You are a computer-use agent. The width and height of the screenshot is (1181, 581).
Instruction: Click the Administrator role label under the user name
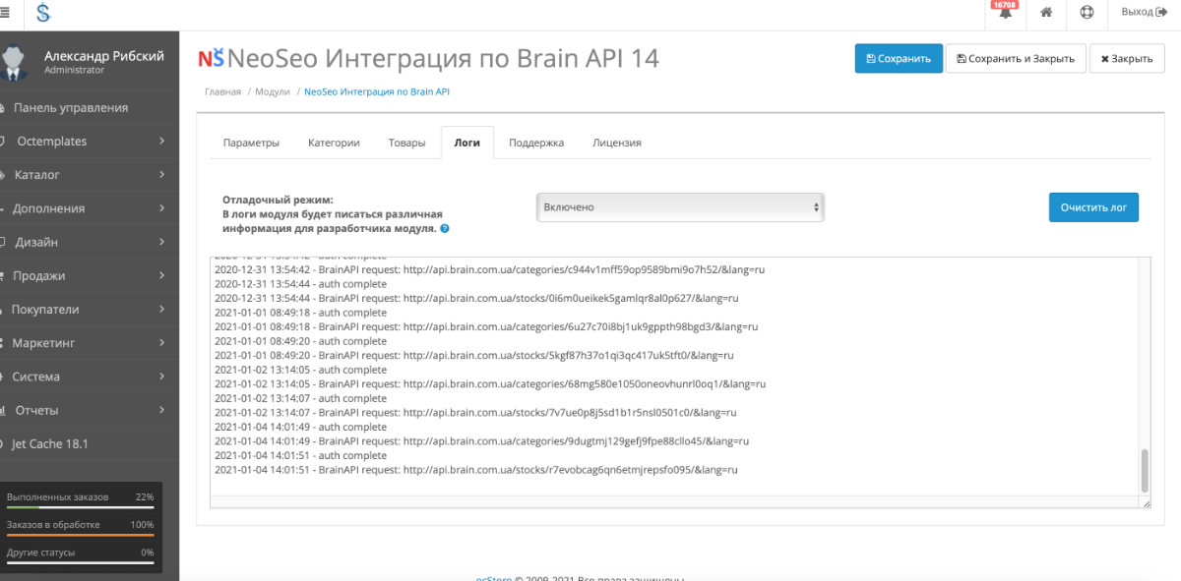(x=74, y=71)
